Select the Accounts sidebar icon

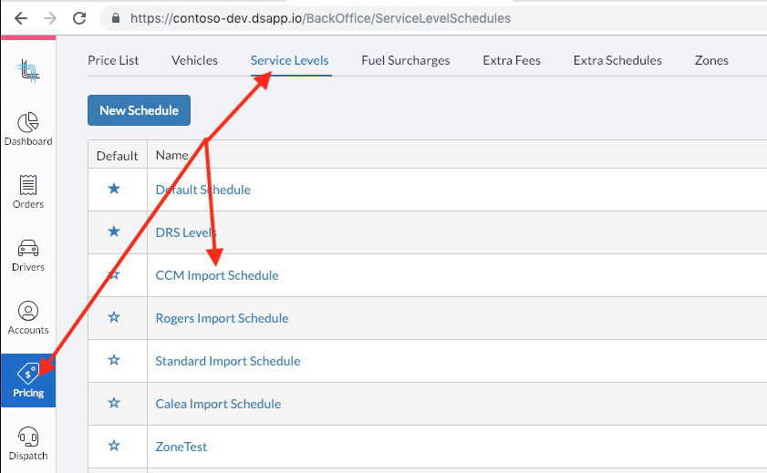click(x=28, y=311)
